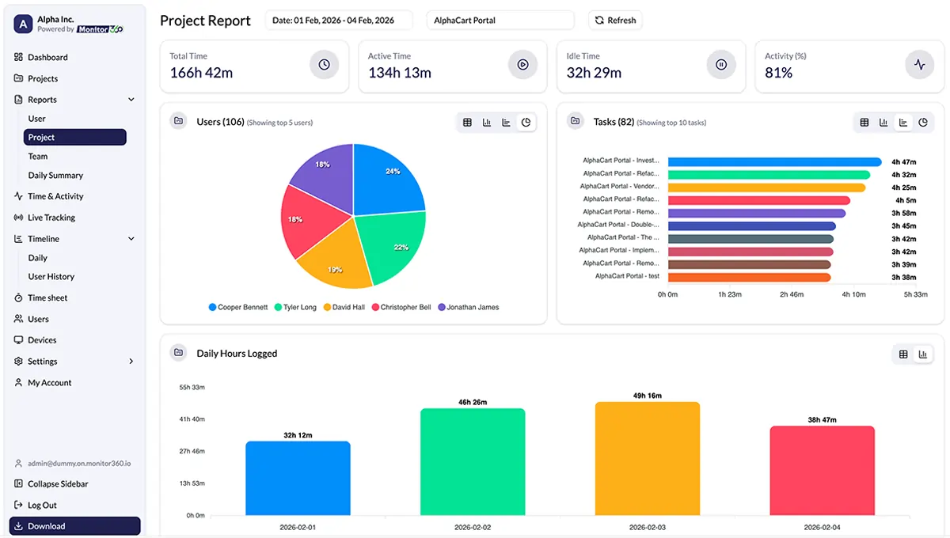Viewport: 950px width, 538px height.
Task: Expand the Settings section in the sidebar
Action: pyautogui.click(x=131, y=361)
